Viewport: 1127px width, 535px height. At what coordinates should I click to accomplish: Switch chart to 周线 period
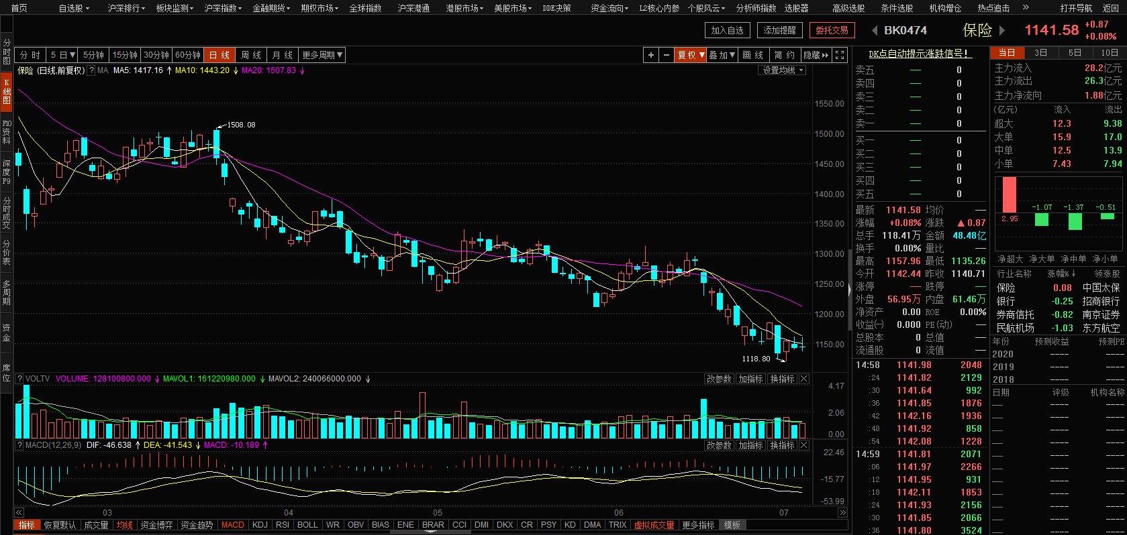(251, 55)
